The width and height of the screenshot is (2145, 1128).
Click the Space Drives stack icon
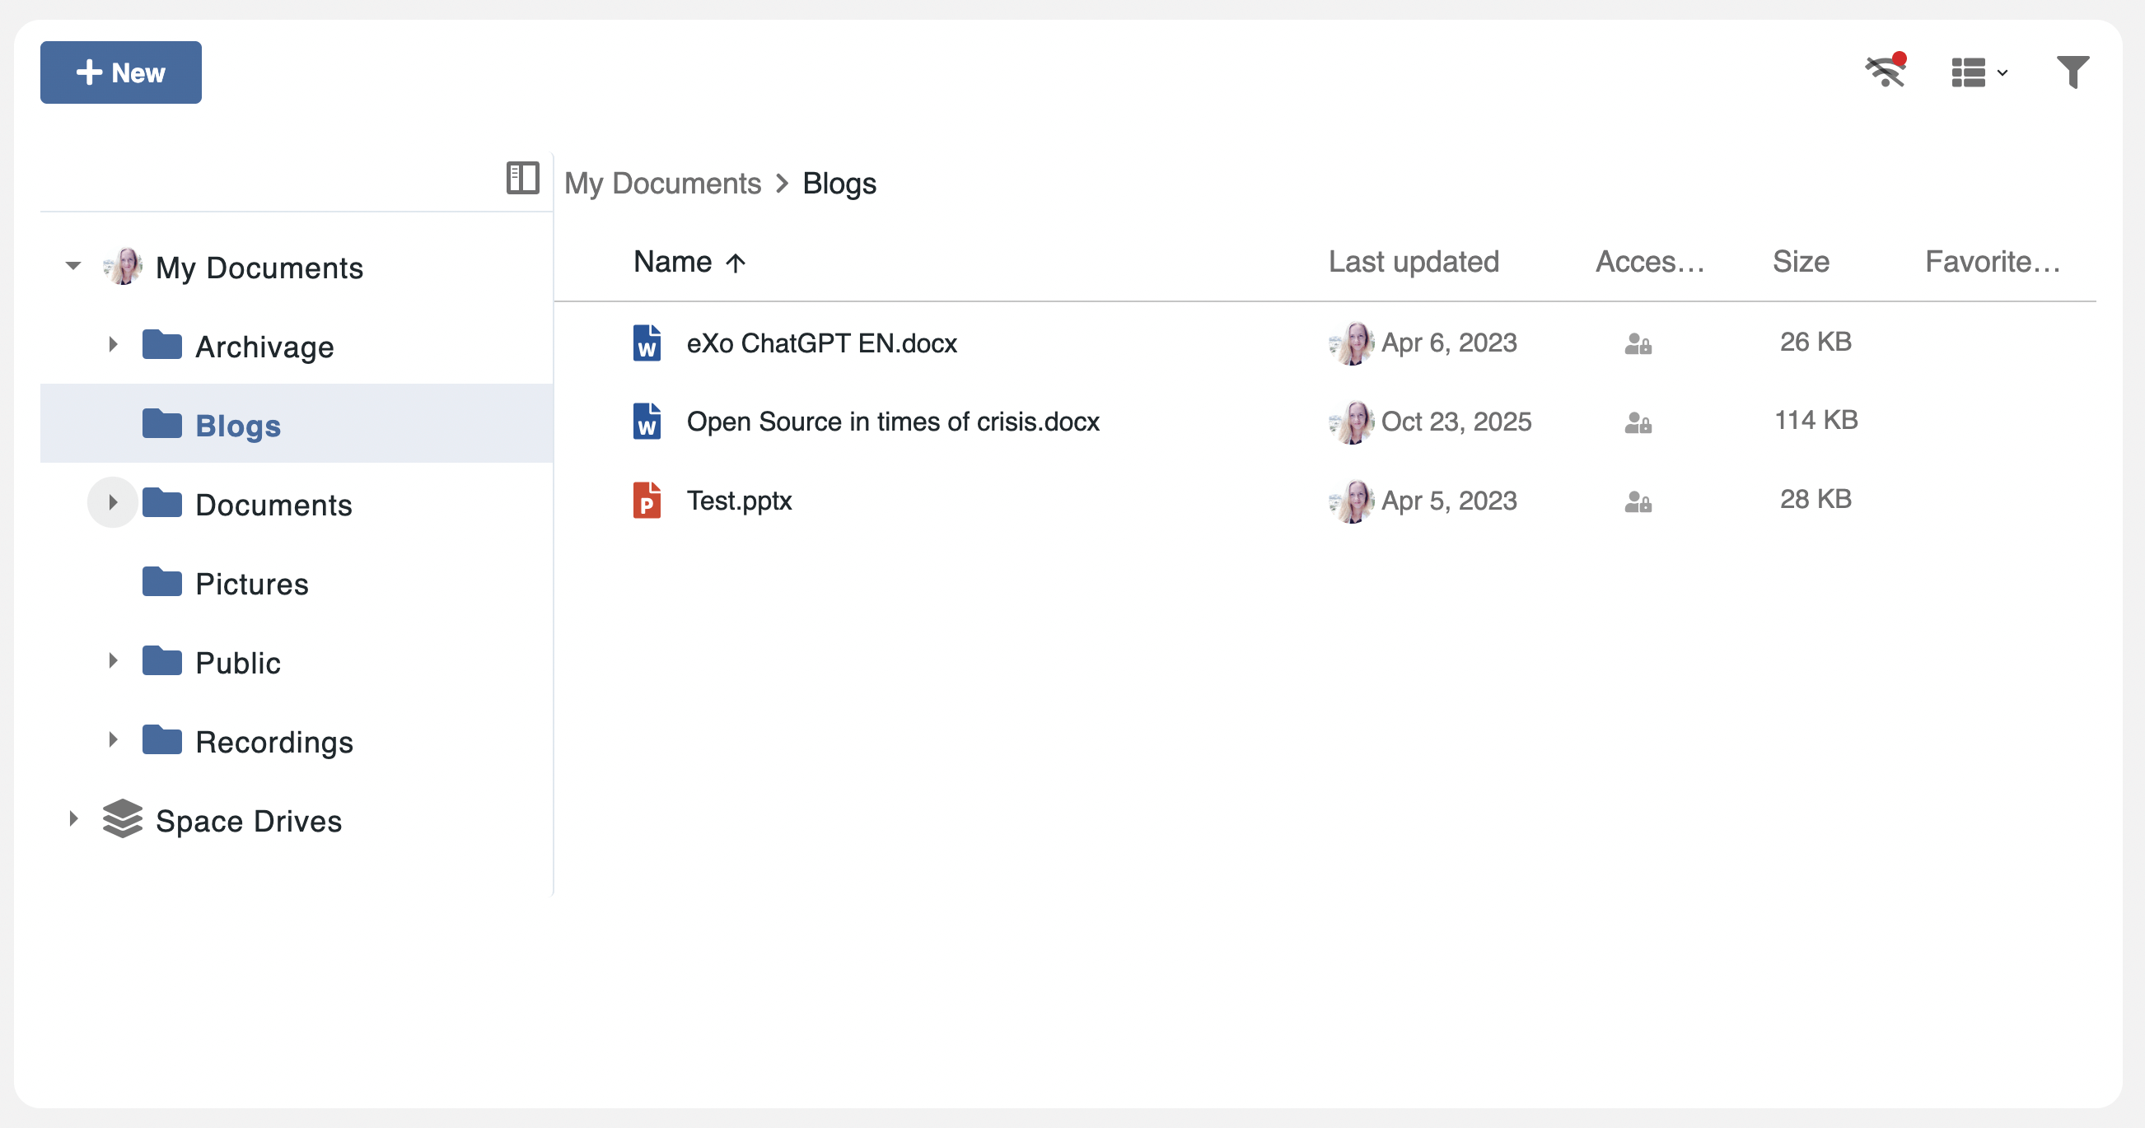123,819
